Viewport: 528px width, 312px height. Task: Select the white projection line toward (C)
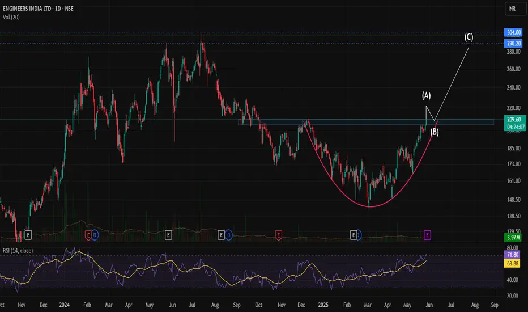(452, 83)
